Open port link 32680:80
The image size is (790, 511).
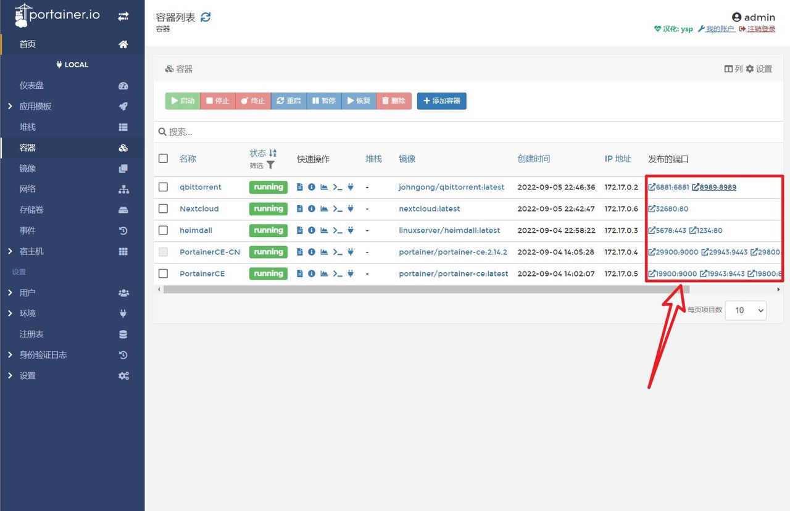click(668, 209)
